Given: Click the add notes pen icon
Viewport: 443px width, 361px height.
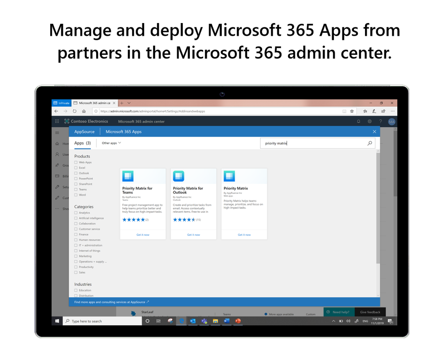Looking at the screenshot, I should [x=374, y=111].
